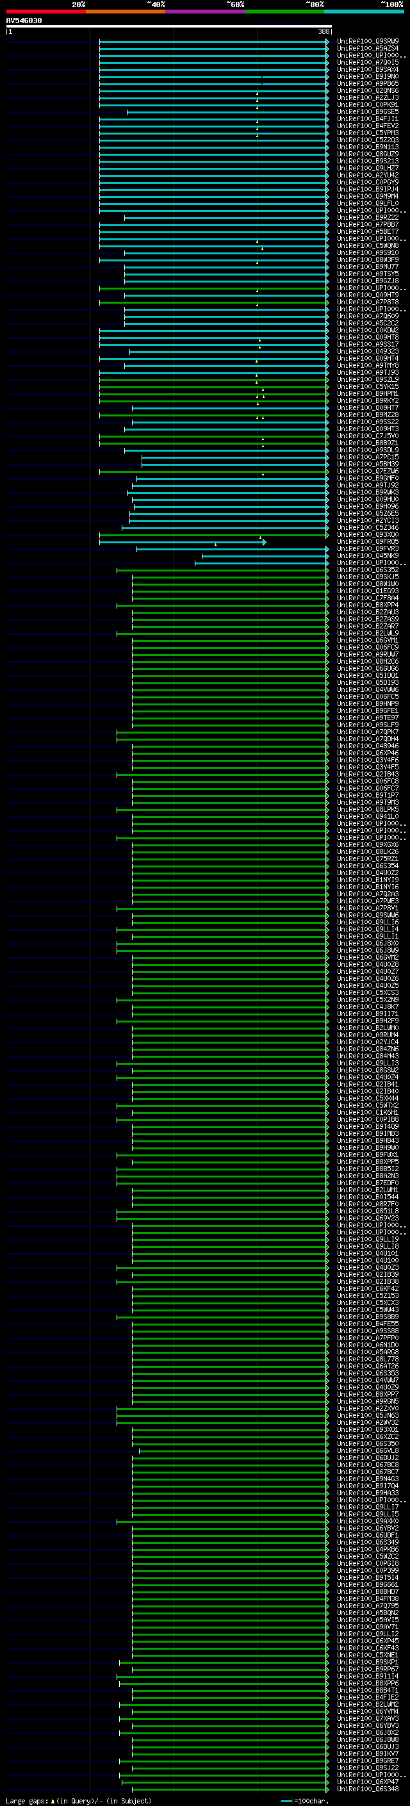Click the cyan ~100% identity legend segment
The height and width of the screenshot is (1806, 410).
(364, 12)
